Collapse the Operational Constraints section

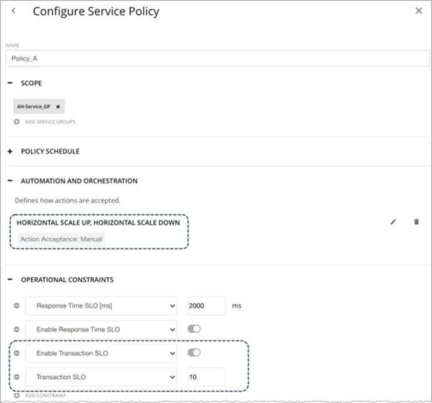[x=10, y=279]
